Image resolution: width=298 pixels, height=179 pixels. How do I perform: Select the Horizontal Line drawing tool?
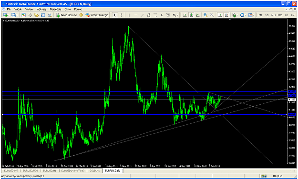click(136, 15)
